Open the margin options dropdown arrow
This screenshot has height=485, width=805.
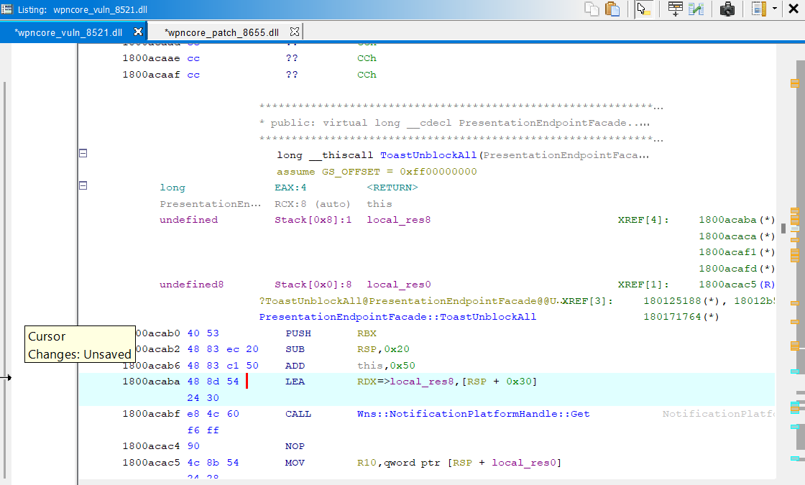[x=774, y=9]
